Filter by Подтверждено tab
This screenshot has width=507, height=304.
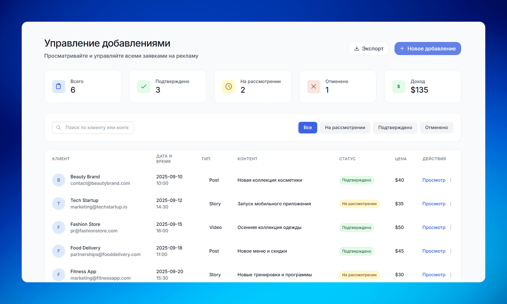395,128
